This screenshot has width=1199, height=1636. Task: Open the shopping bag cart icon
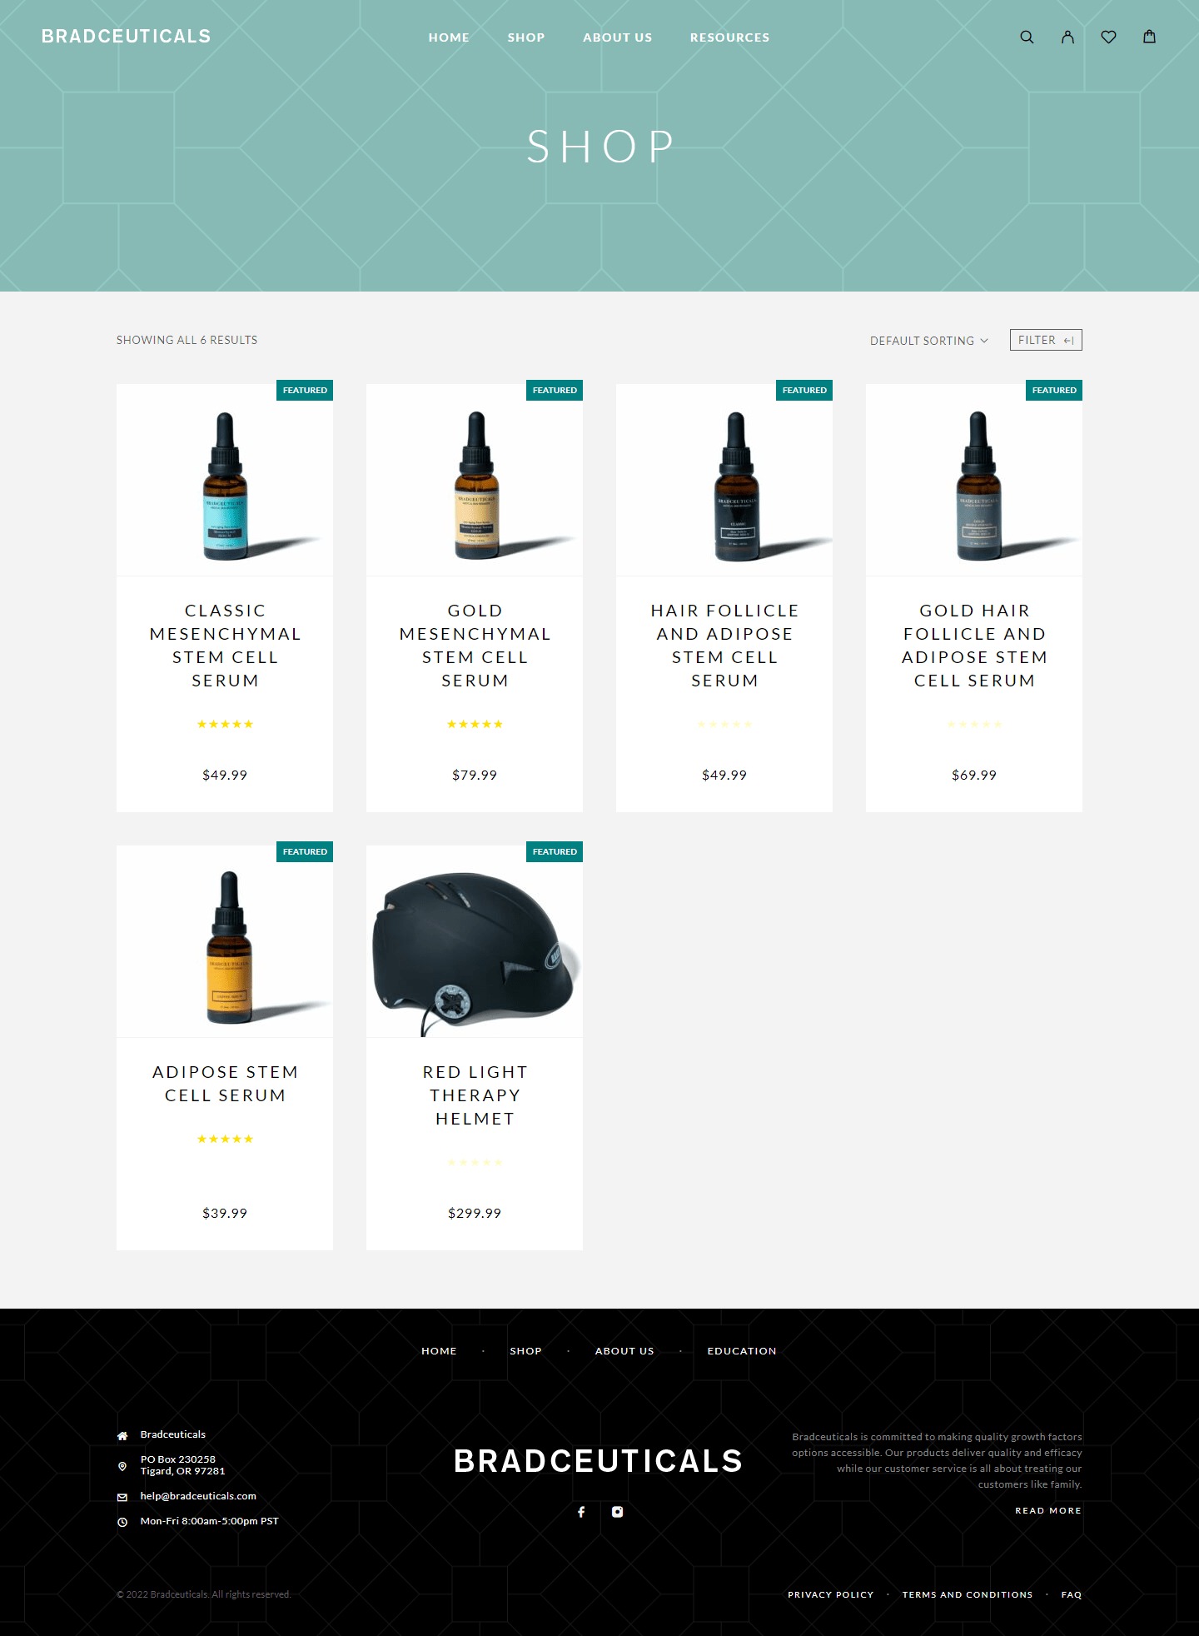pyautogui.click(x=1149, y=37)
